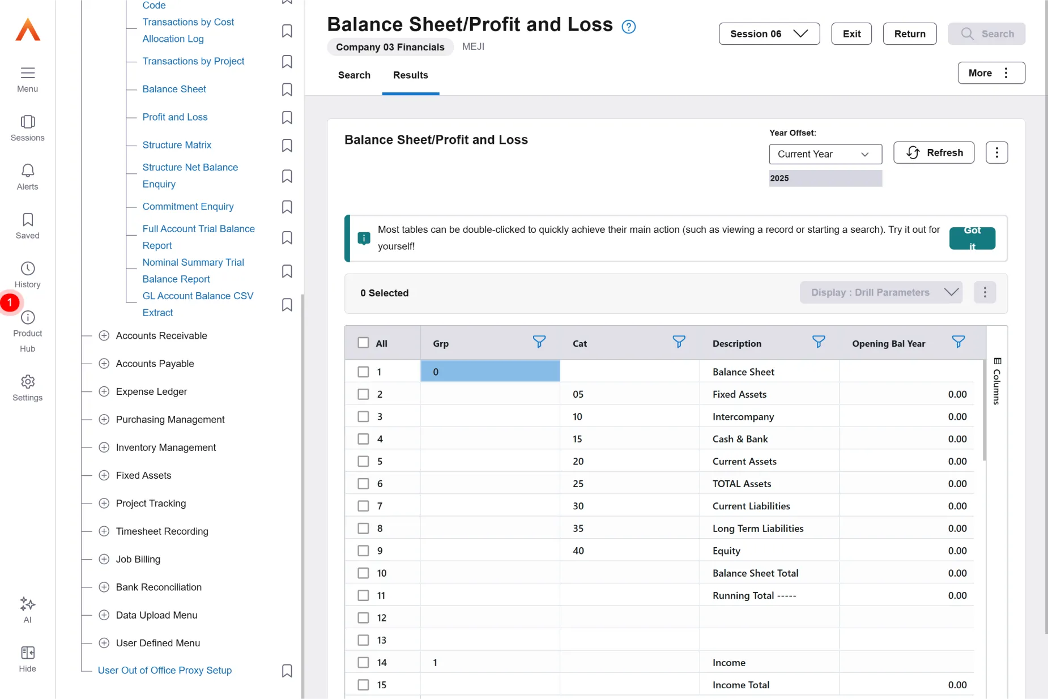Open the AI sparkle assistant icon
1048x699 pixels.
[x=27, y=604]
